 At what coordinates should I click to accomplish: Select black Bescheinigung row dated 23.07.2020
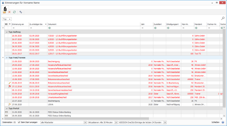click(x=113, y=101)
